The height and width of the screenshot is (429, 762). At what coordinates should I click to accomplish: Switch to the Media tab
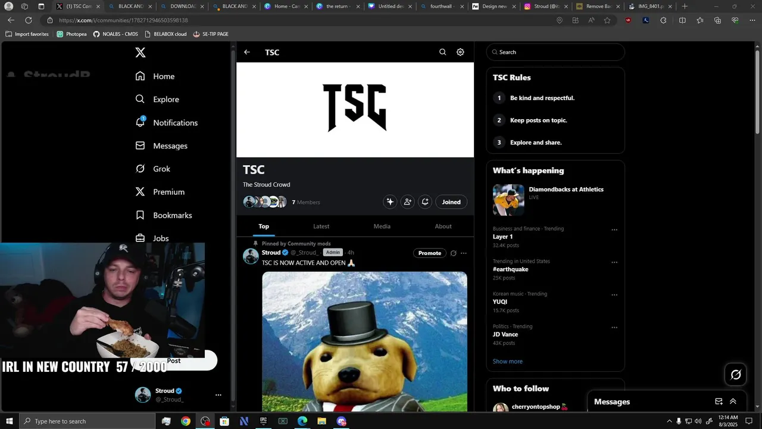382,226
